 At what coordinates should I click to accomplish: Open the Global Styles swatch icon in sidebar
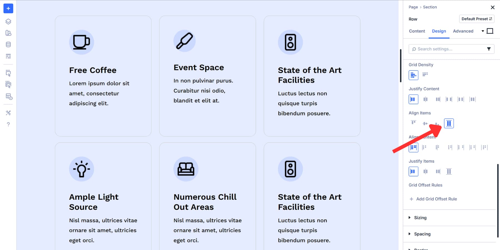coord(8,33)
